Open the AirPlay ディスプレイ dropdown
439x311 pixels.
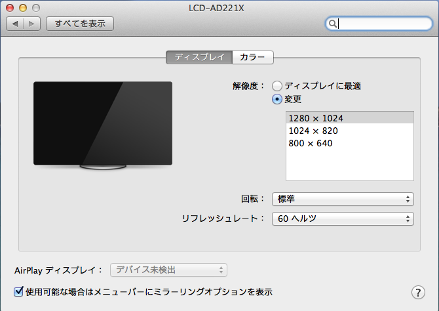[168, 270]
